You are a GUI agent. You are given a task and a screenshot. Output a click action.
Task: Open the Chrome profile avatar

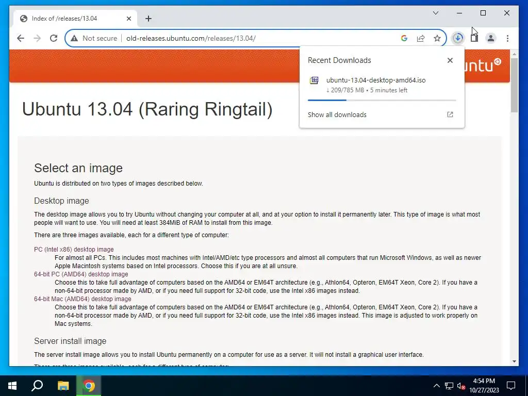pyautogui.click(x=491, y=38)
